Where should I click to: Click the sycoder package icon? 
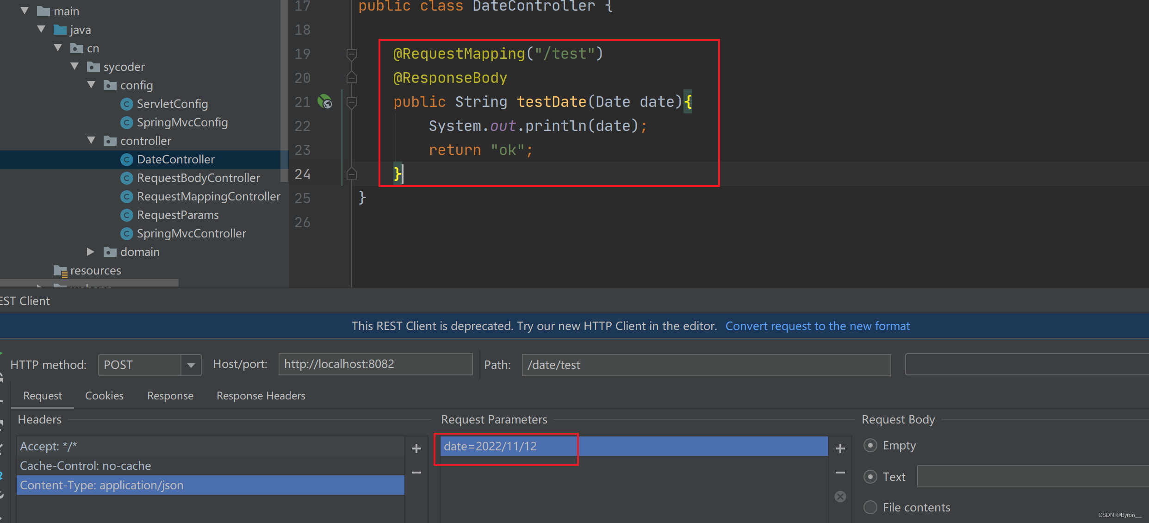point(93,67)
